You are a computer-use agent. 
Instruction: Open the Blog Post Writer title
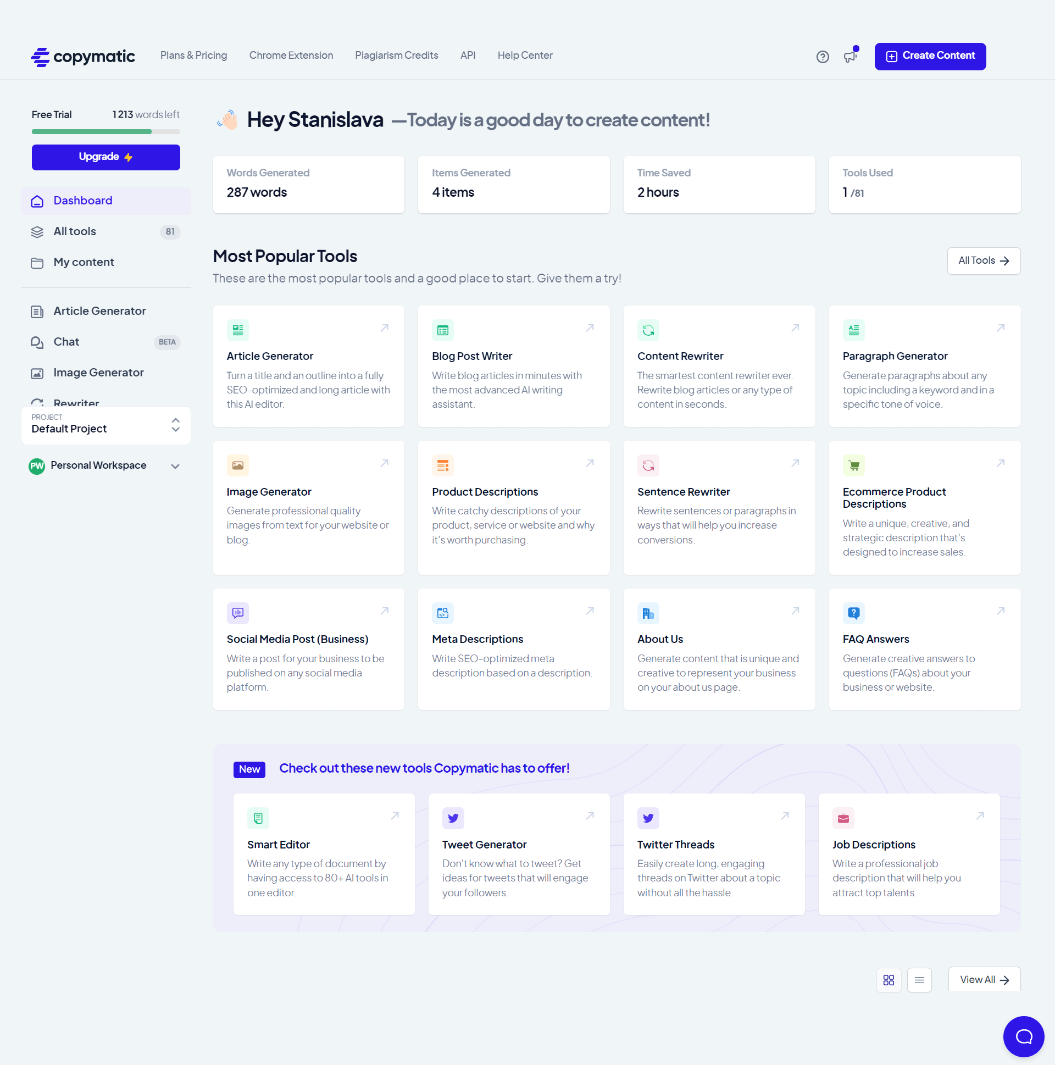pos(472,356)
